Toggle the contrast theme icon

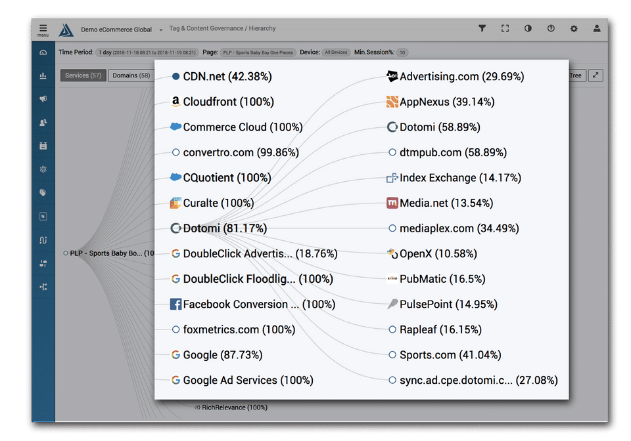point(528,29)
